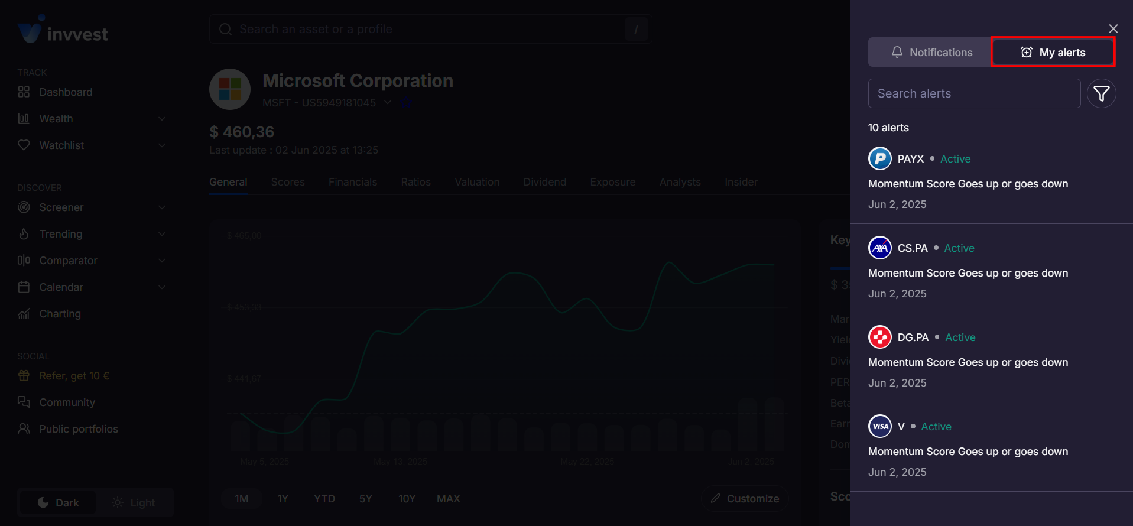1133x526 pixels.
Task: Close the alerts side panel
Action: [1113, 28]
